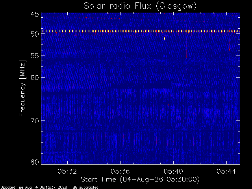Click the yellow dotted interference line near 50 MHz
This screenshot has height=189, width=252.
pyautogui.click(x=141, y=31)
